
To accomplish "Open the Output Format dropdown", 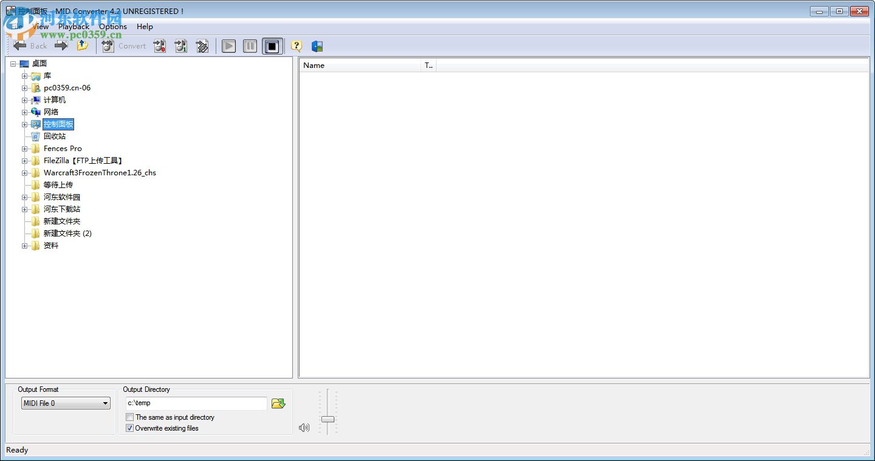I will (x=66, y=403).
